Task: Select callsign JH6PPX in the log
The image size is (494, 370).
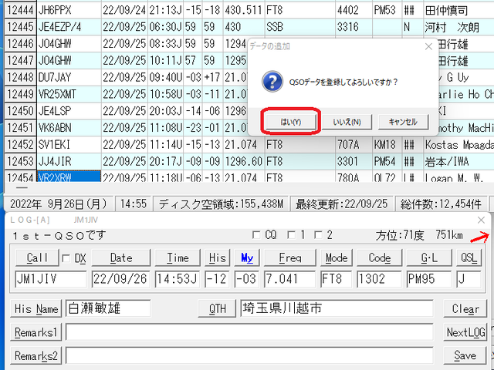Action: click(x=69, y=10)
